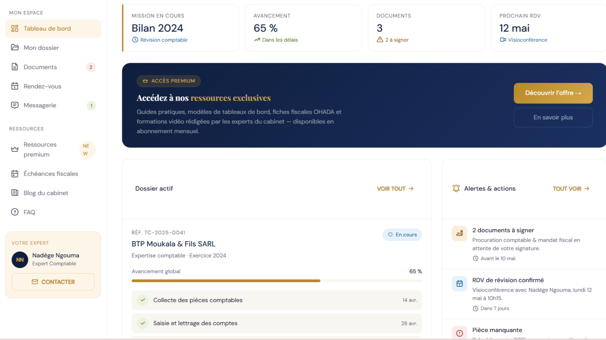This screenshot has width=606, height=340.
Task: Open Rendez-vous page
Action: 53,86
